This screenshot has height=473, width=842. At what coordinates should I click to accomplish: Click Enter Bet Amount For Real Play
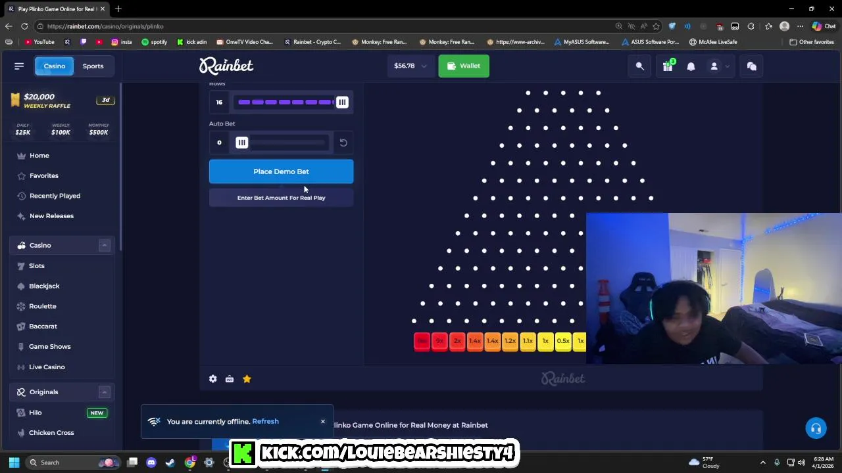[282, 198]
